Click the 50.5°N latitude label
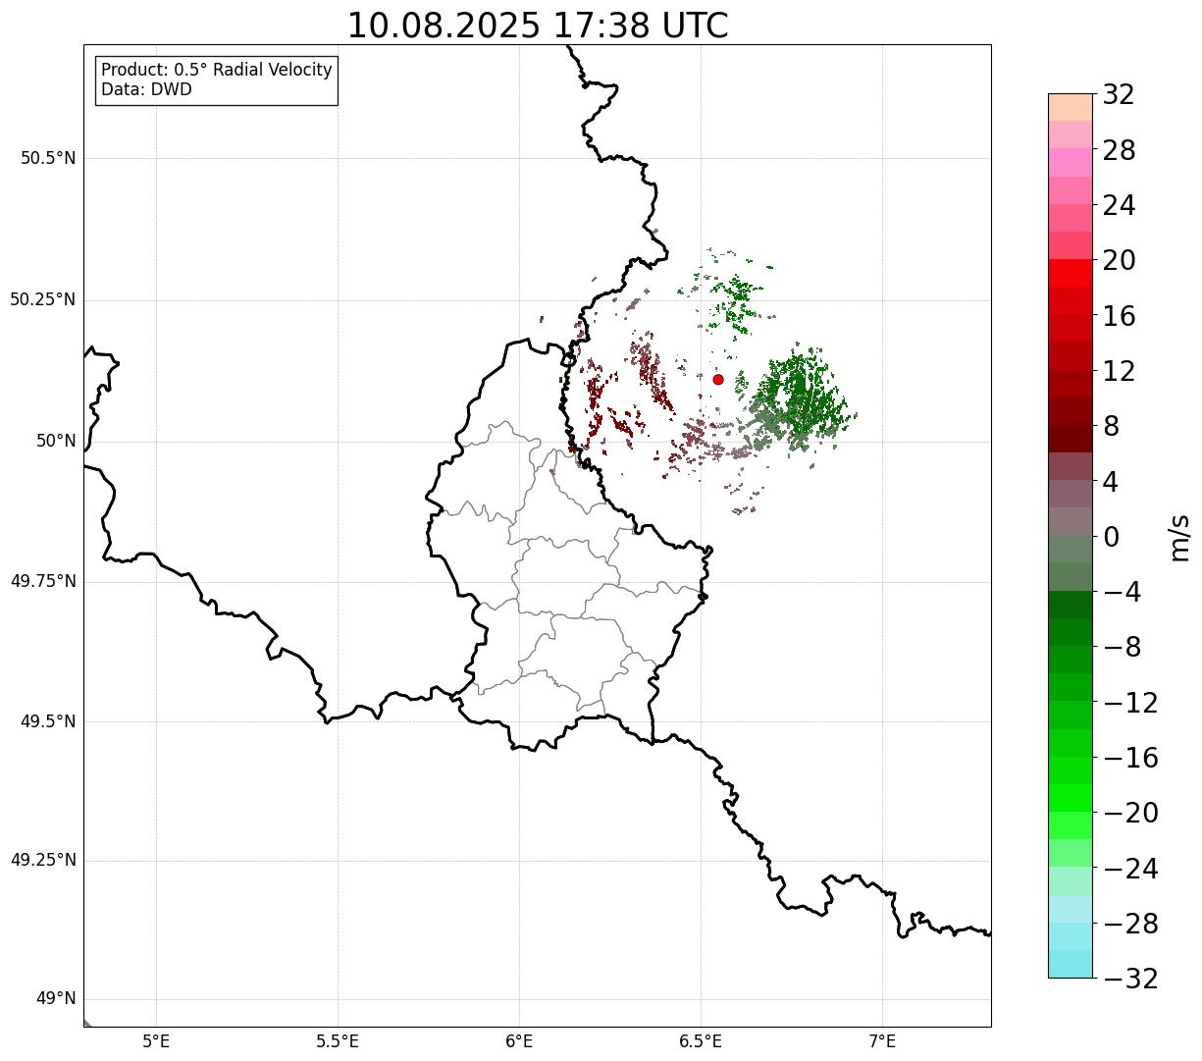 48,158
